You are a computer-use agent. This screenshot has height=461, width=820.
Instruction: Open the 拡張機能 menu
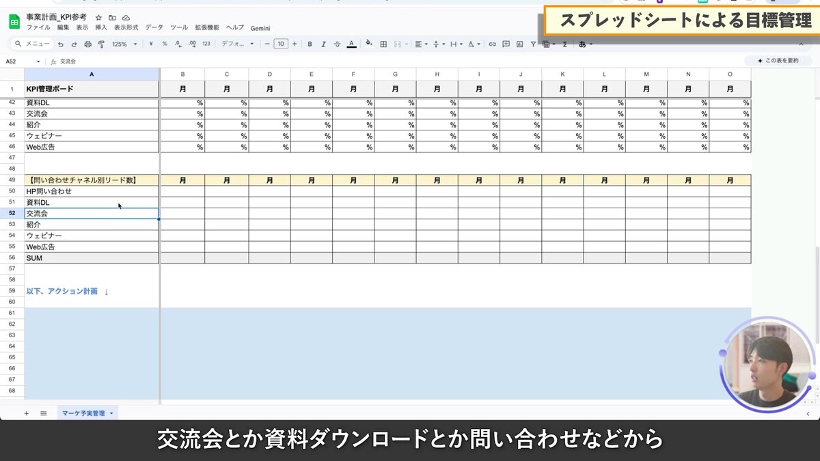203,28
